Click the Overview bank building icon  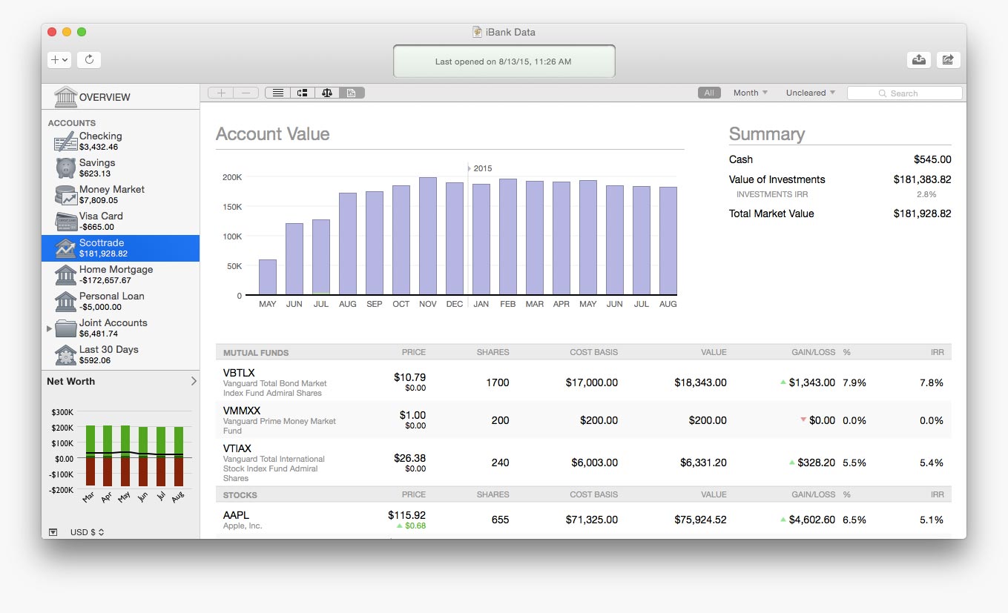(x=65, y=96)
